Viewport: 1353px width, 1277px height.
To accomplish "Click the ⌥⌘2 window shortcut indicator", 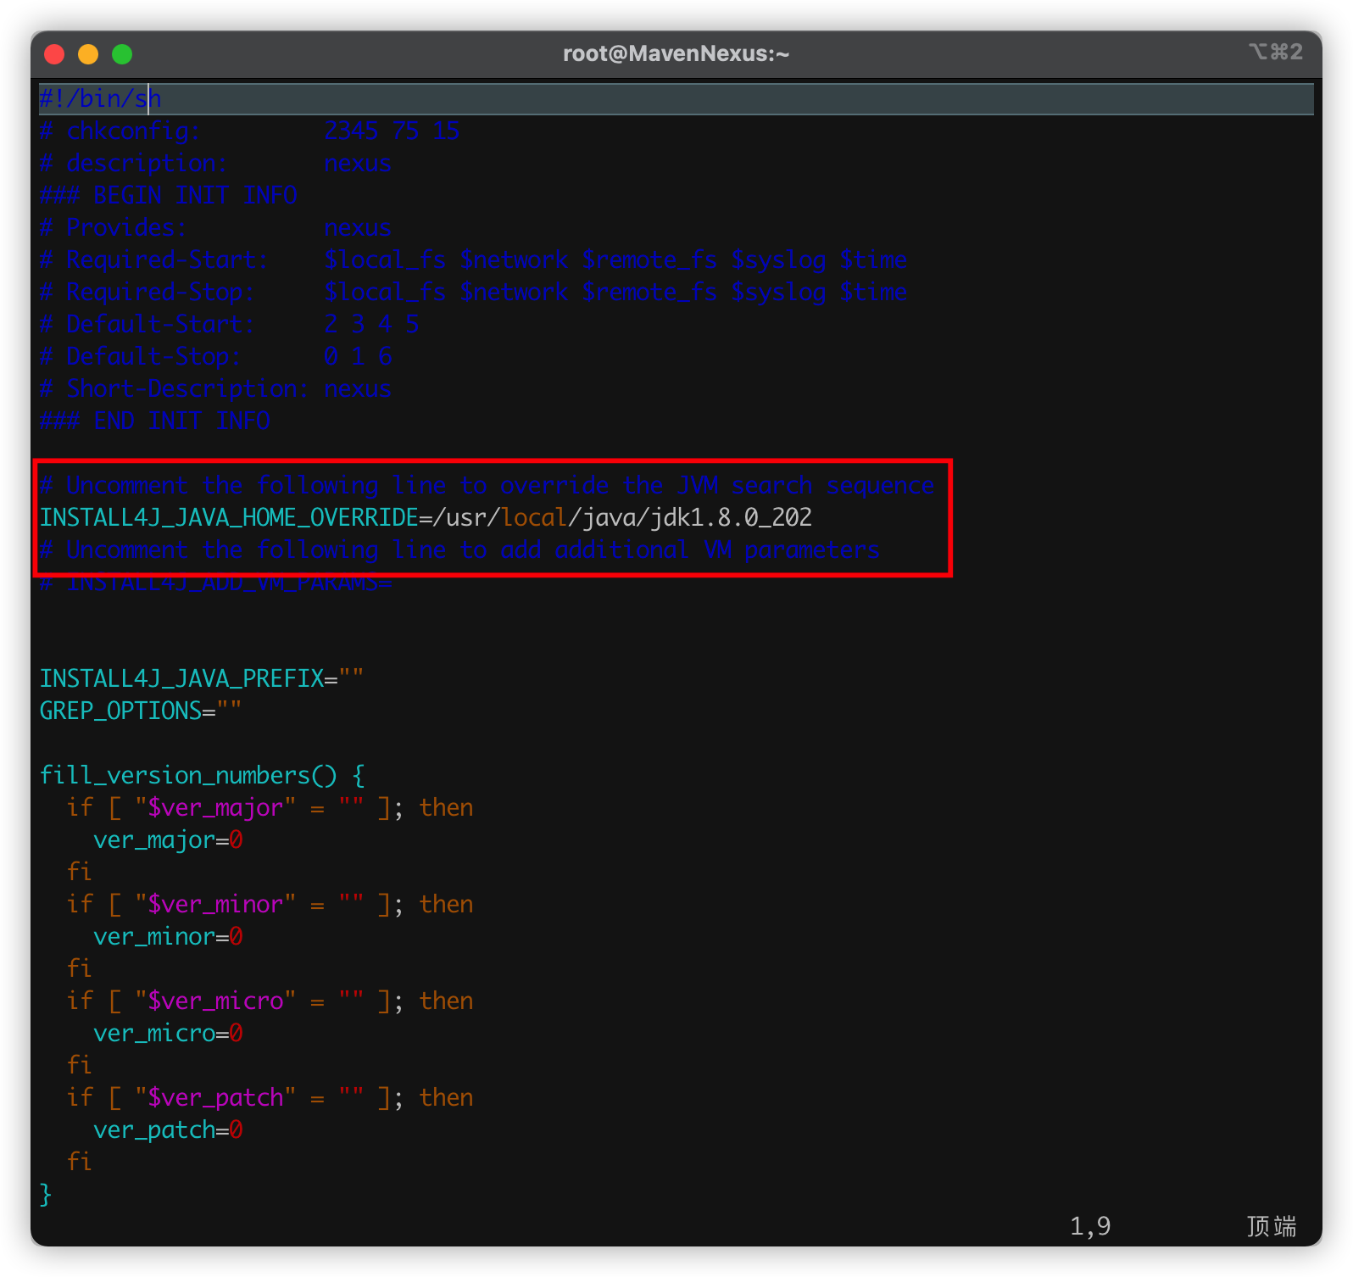I will 1274,53.
